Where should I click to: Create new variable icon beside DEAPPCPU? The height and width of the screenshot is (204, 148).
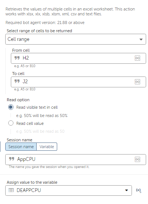[x=139, y=190]
